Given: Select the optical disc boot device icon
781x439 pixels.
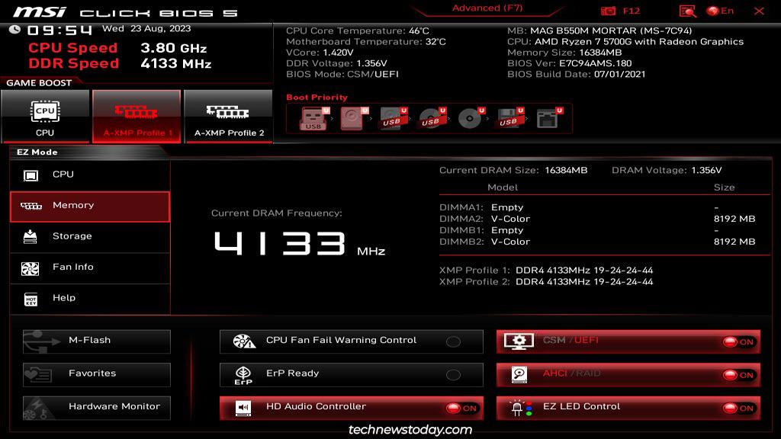Looking at the screenshot, I should coord(470,118).
